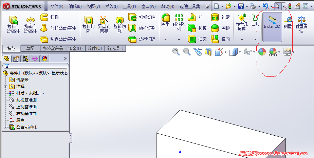Open the Linear Pattern (线性阵列) dropdown arrow
The image size is (314, 158).
pos(179,40)
